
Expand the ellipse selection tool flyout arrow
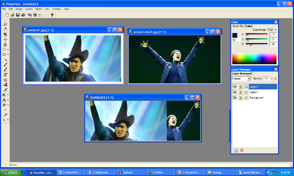(8, 55)
